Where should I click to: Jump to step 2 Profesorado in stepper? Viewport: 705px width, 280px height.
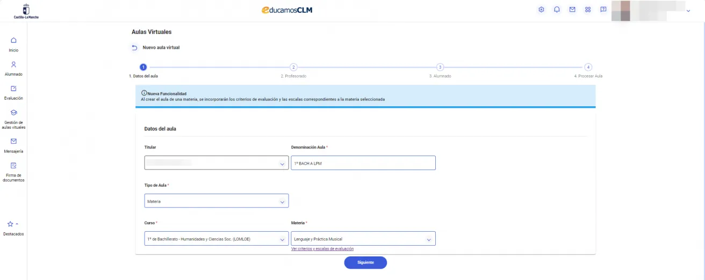[293, 67]
